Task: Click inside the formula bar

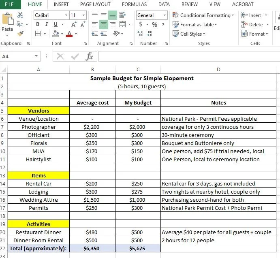Action: coord(189,56)
